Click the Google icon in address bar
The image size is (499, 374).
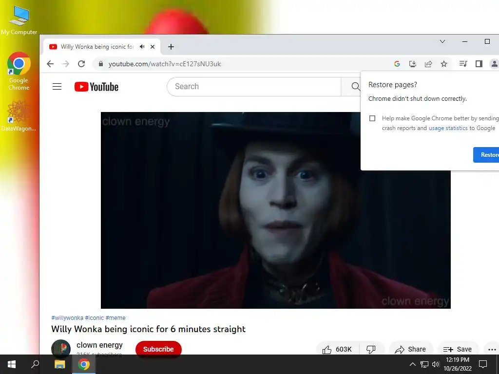[x=397, y=64]
